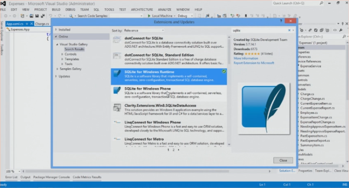Click the results list vertical scrollbar down arrow

[229, 145]
